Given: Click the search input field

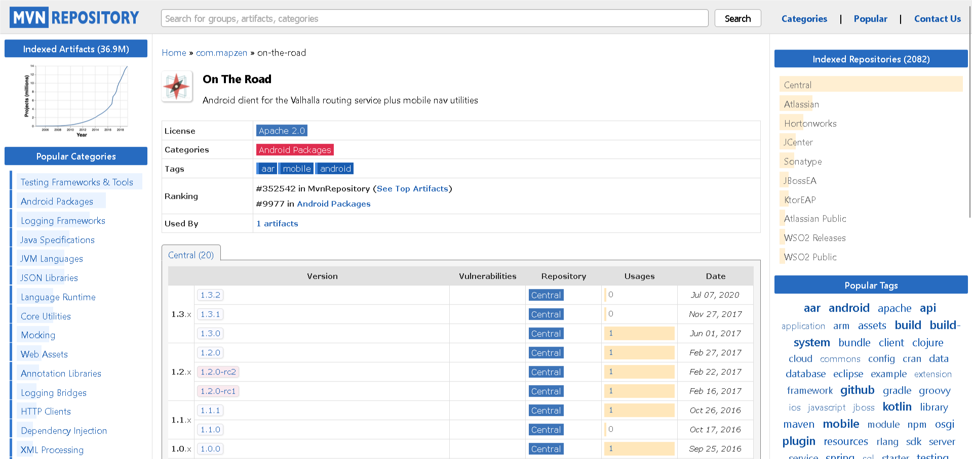Looking at the screenshot, I should (435, 19).
